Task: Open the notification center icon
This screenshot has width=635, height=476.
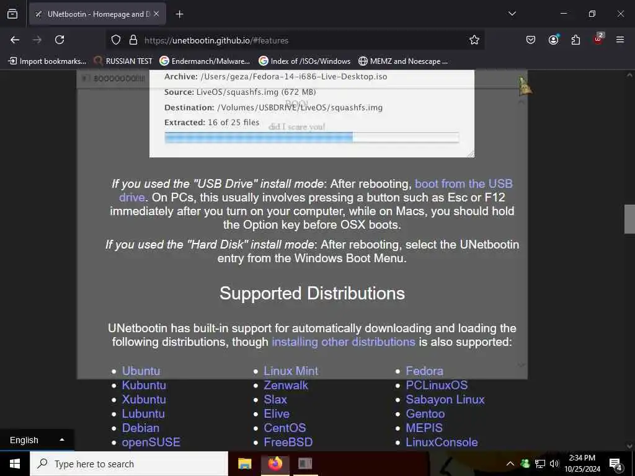Action: pos(616,464)
